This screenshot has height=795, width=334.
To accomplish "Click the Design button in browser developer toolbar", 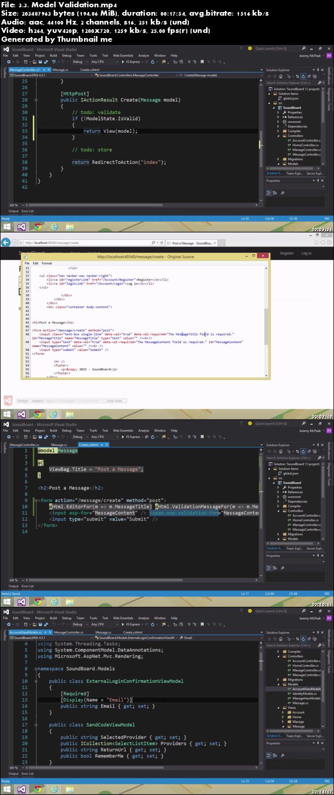I will [22, 401].
